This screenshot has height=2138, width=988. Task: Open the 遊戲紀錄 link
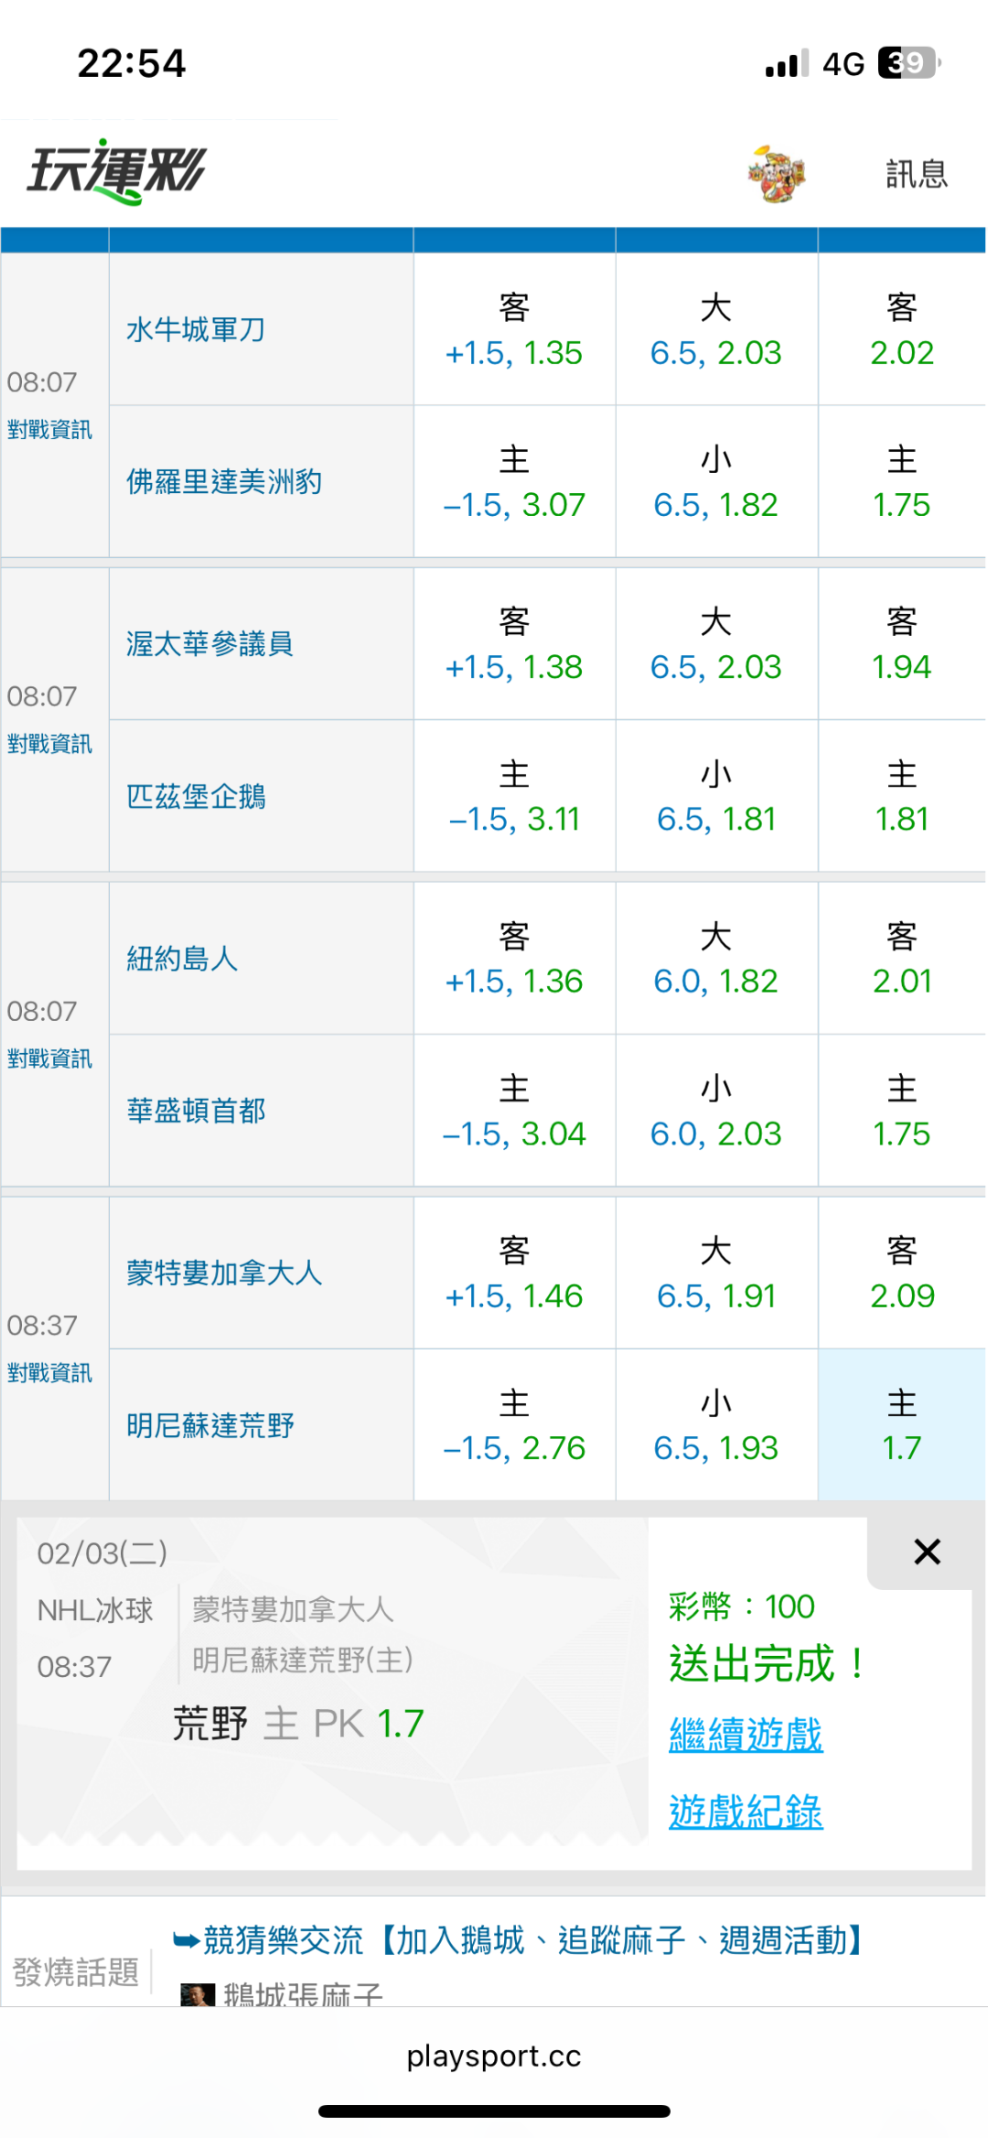point(746,1811)
